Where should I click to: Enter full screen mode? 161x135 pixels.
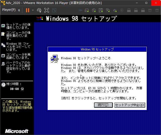click(47, 10)
